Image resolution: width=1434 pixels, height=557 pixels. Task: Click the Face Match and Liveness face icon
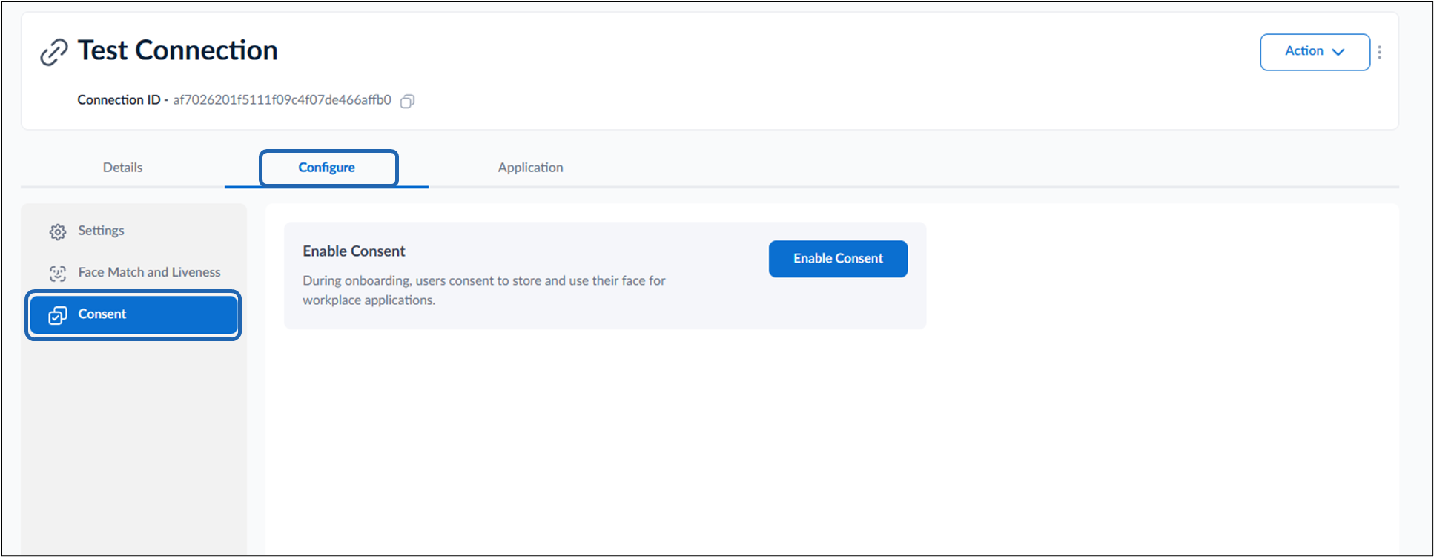[x=58, y=273]
